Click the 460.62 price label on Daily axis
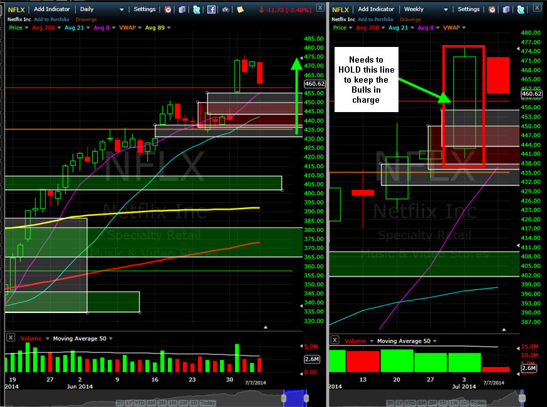 [x=315, y=84]
